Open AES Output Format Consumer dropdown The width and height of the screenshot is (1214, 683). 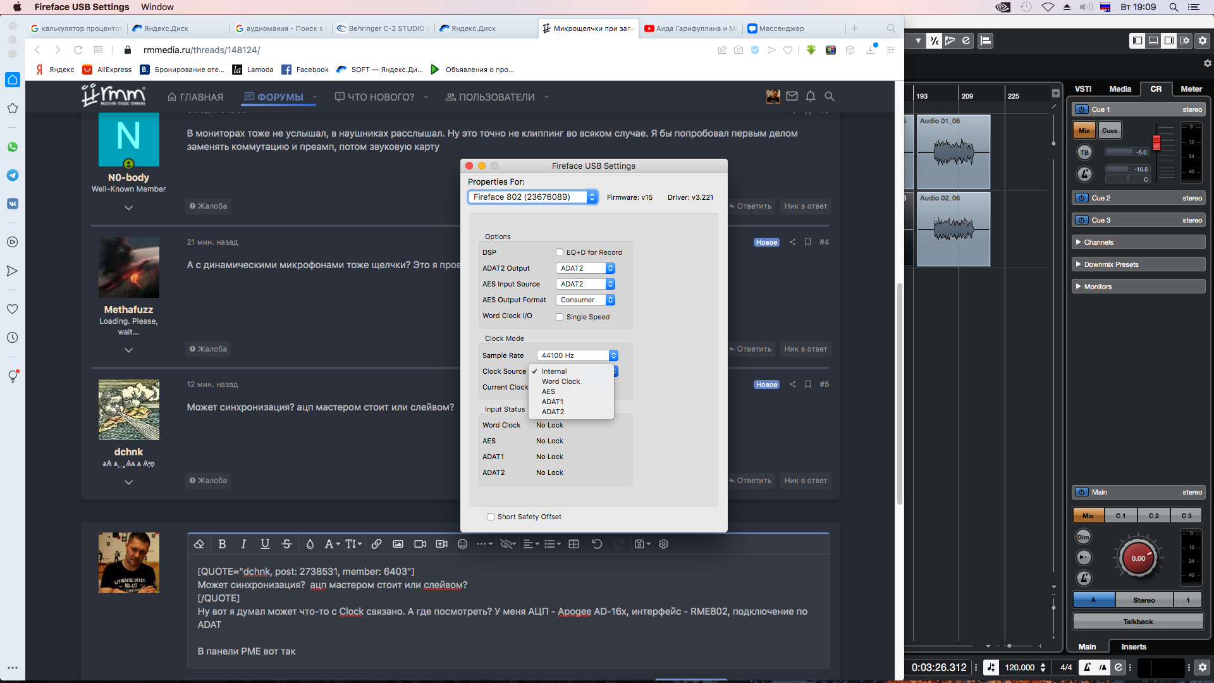(x=586, y=300)
